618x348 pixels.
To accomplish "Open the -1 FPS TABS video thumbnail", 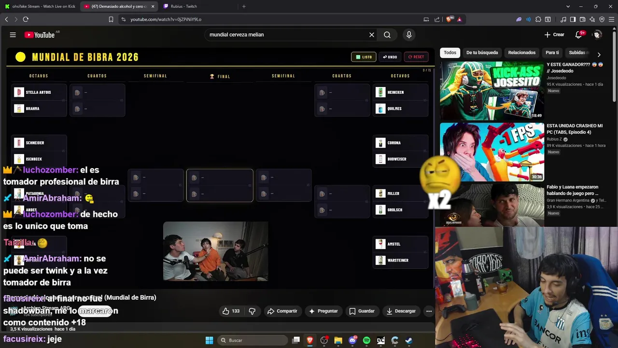I will pyautogui.click(x=492, y=152).
